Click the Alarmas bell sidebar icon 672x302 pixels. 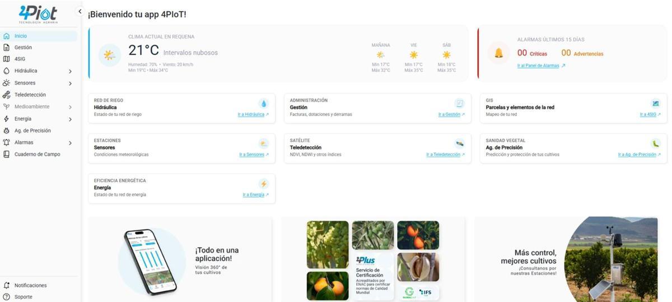[x=6, y=142]
